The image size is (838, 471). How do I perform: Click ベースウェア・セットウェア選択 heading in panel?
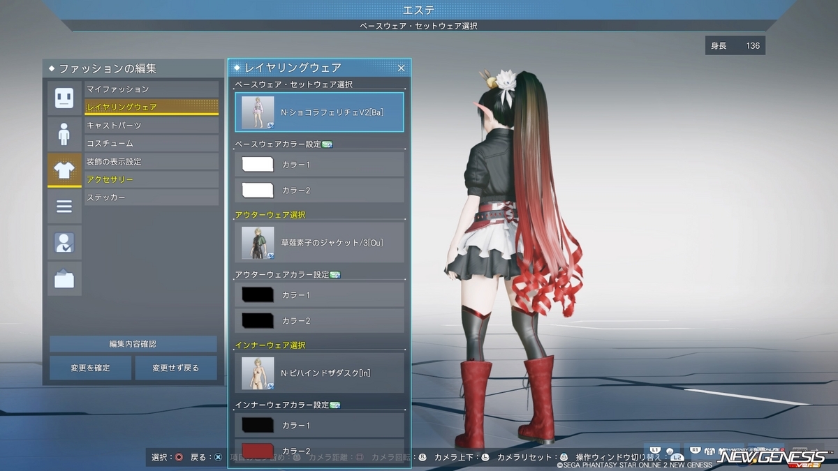pos(293,84)
